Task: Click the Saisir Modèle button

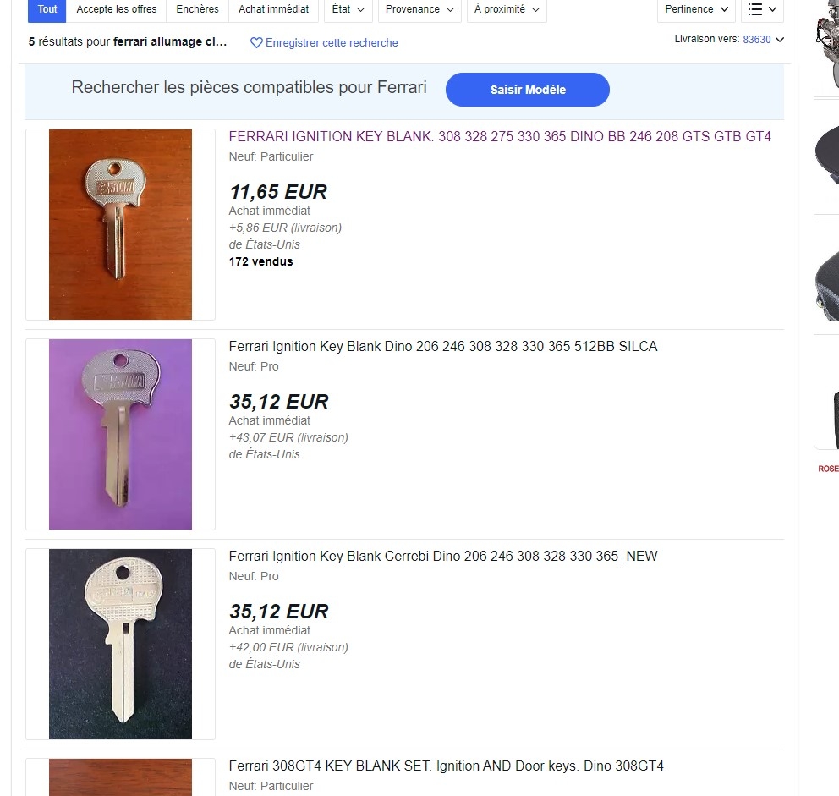Action: click(x=528, y=90)
